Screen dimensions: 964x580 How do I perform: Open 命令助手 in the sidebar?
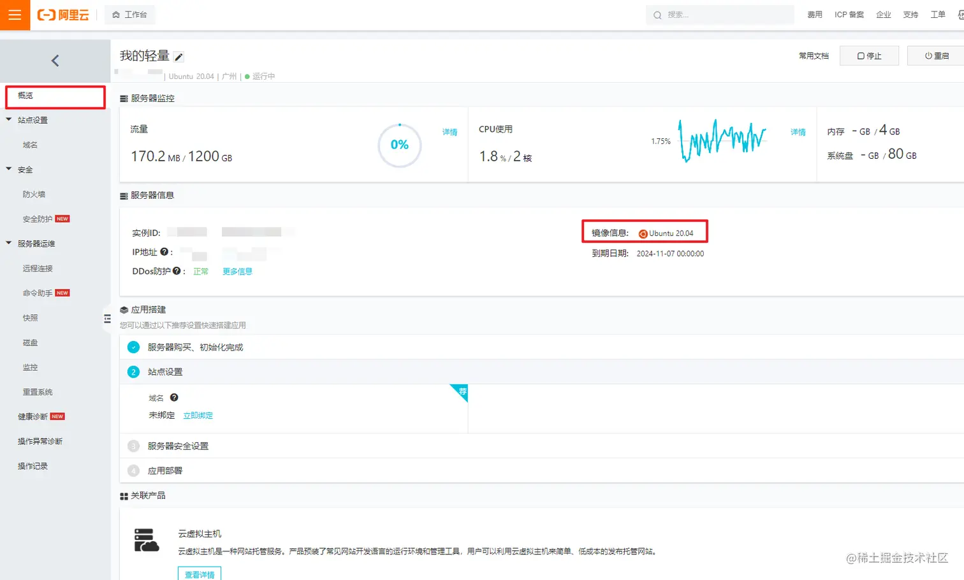(x=38, y=293)
